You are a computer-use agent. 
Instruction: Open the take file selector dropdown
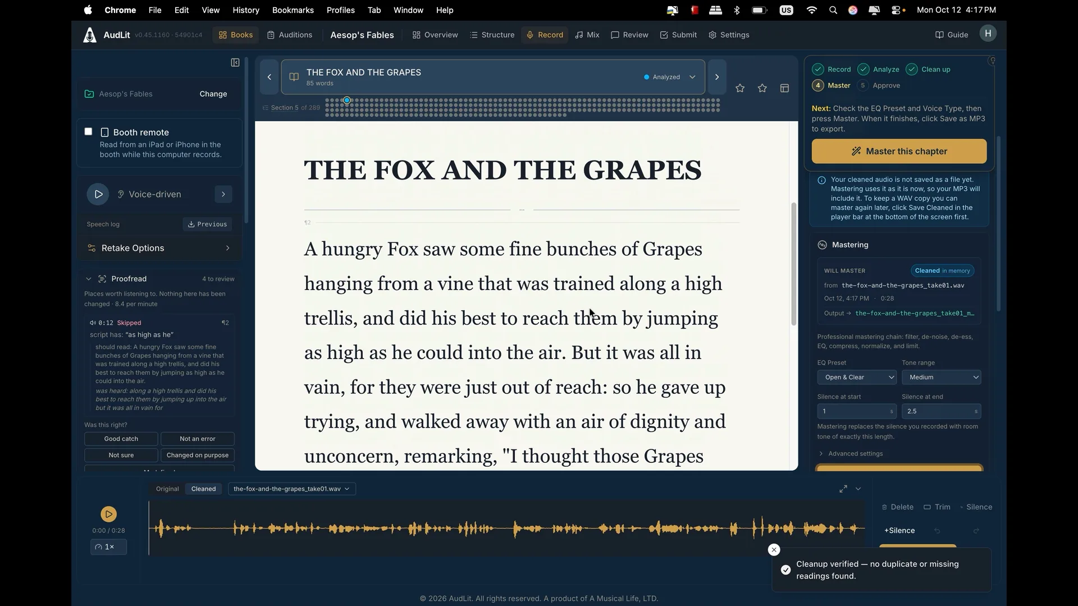click(x=292, y=489)
